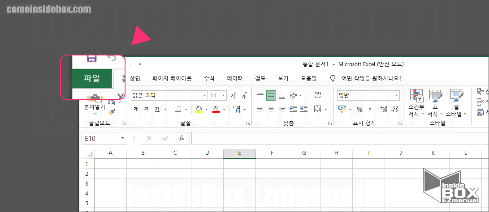Switch to the 도움말 tab
This screenshot has width=489, height=212.
pyautogui.click(x=309, y=78)
